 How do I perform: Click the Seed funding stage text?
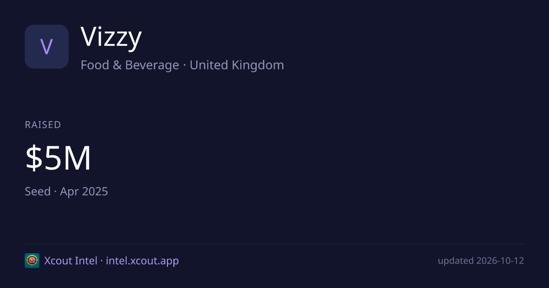(38, 191)
